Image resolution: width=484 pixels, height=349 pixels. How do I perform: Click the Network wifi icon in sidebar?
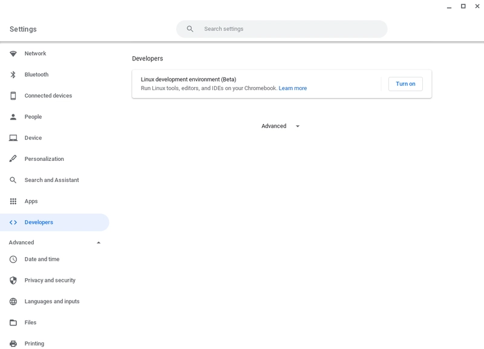[x=13, y=54]
